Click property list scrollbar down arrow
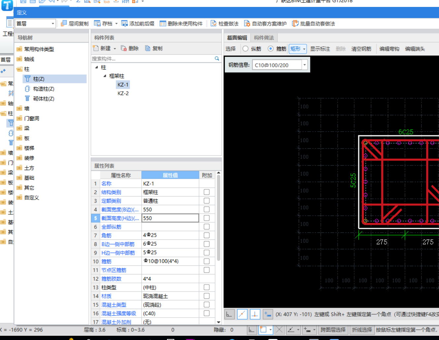The width and height of the screenshot is (439, 340). [219, 322]
